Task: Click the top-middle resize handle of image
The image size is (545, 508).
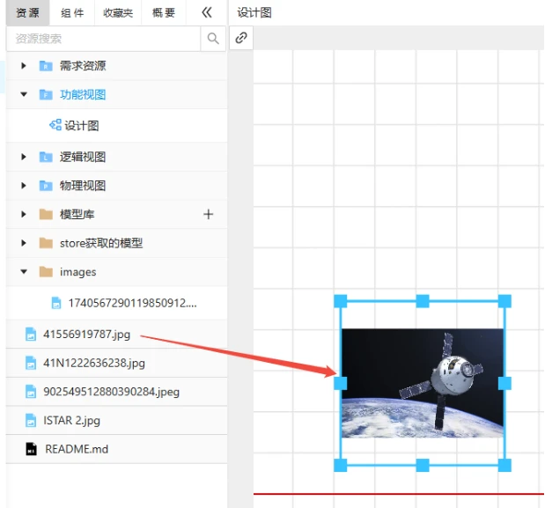Action: click(x=423, y=301)
